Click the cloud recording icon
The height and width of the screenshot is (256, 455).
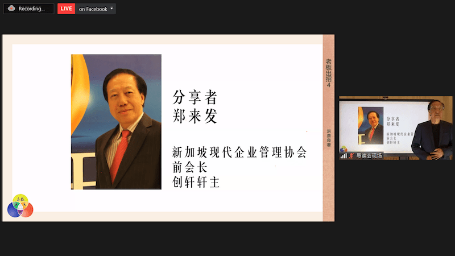coord(11,9)
